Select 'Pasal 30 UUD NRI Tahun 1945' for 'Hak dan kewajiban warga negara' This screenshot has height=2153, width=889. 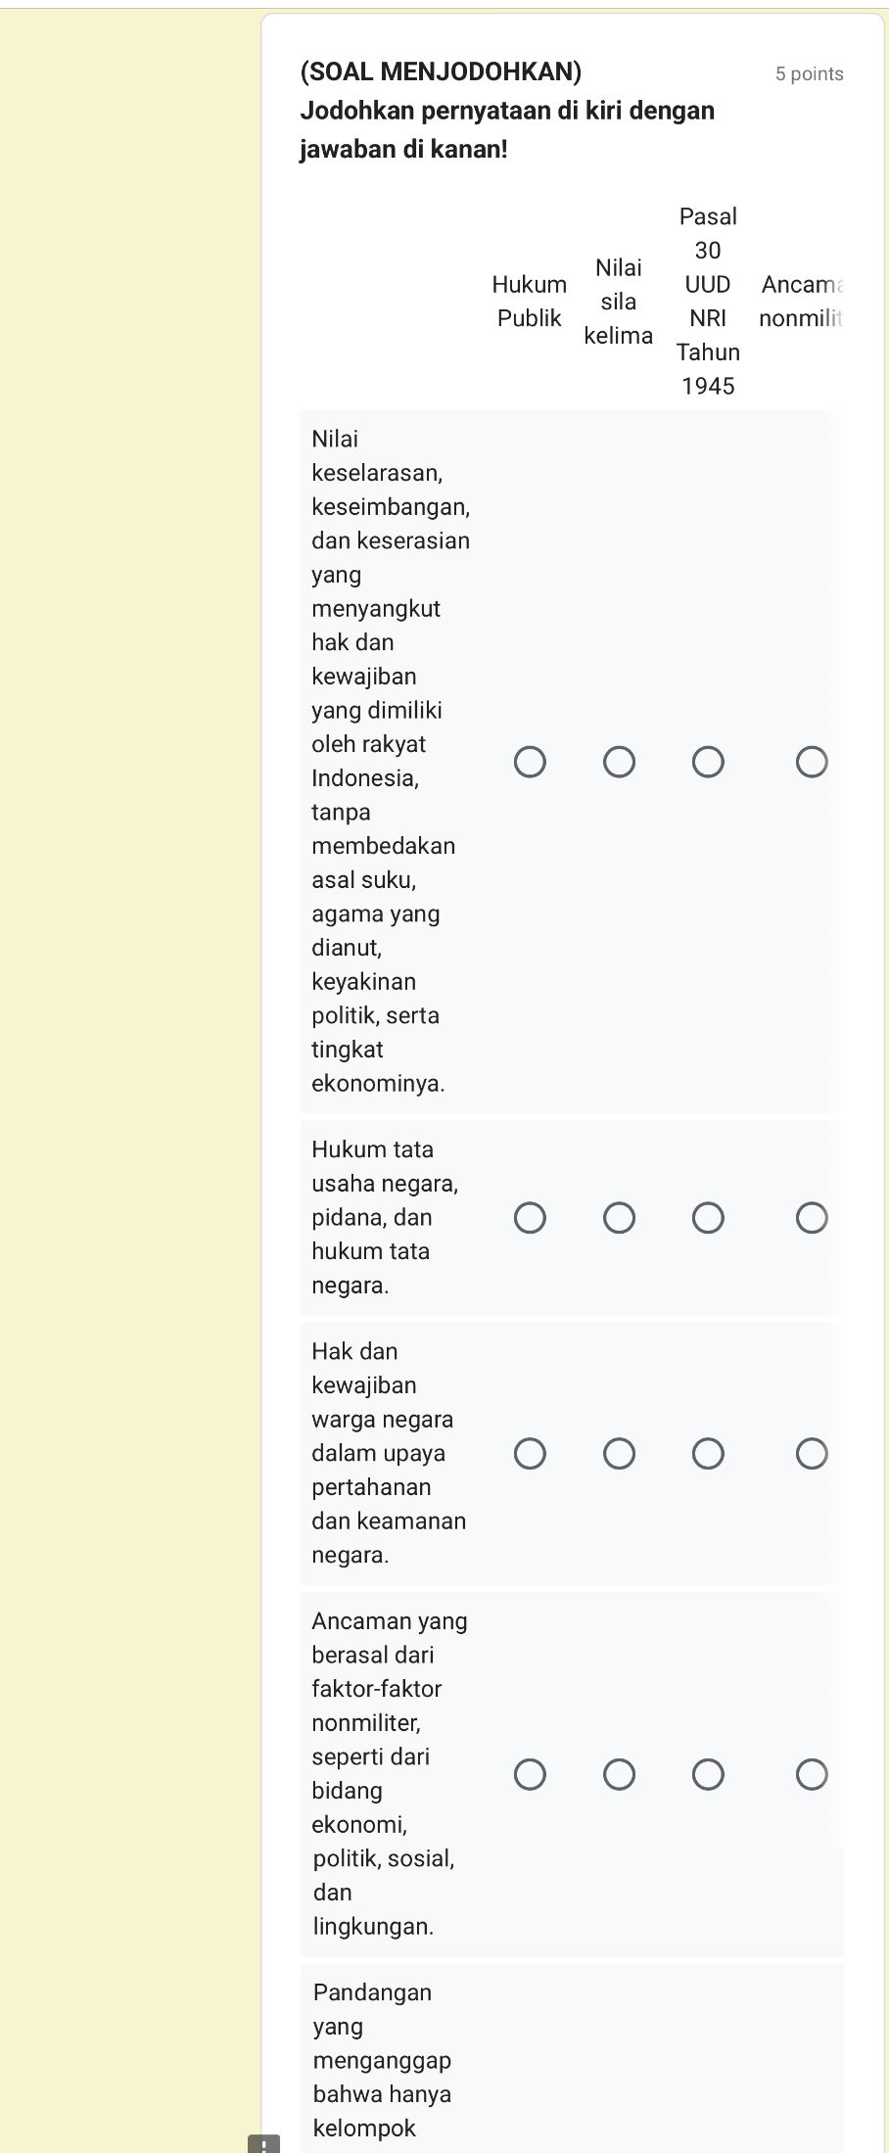[708, 1453]
